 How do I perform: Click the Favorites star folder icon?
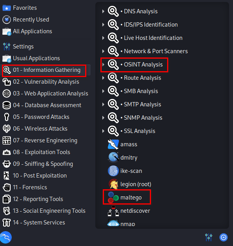[7, 8]
